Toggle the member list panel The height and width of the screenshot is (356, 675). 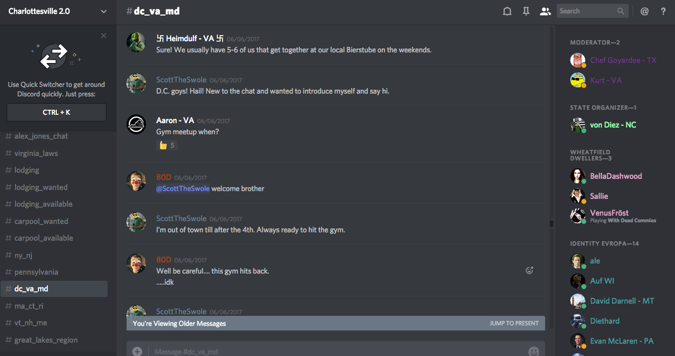[545, 11]
